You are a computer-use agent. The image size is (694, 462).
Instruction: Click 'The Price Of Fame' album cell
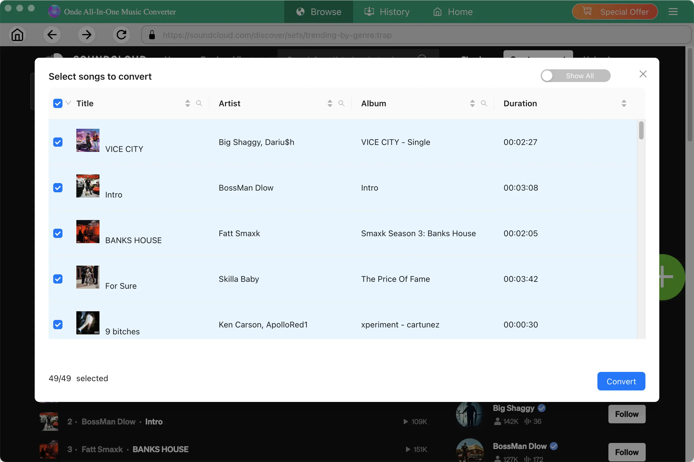tap(395, 279)
